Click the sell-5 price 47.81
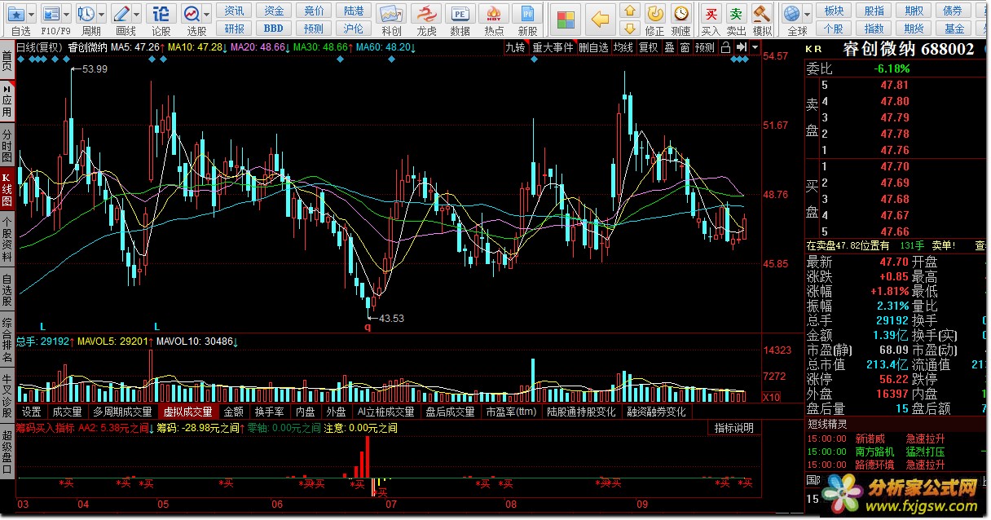 [x=895, y=85]
